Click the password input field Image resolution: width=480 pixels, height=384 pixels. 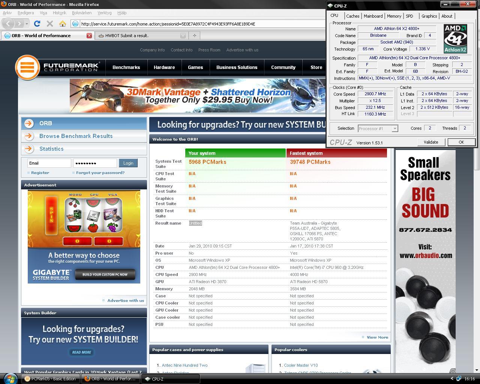[x=95, y=163]
